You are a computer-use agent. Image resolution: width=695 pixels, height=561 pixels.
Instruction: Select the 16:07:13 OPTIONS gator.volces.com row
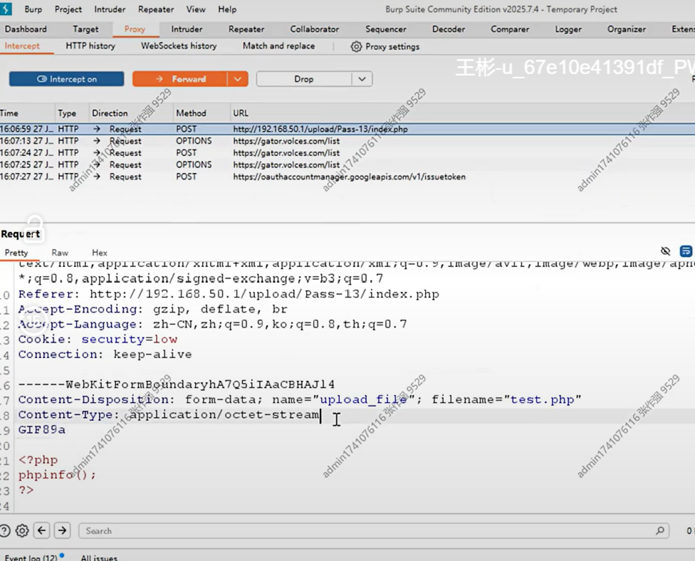(x=347, y=141)
